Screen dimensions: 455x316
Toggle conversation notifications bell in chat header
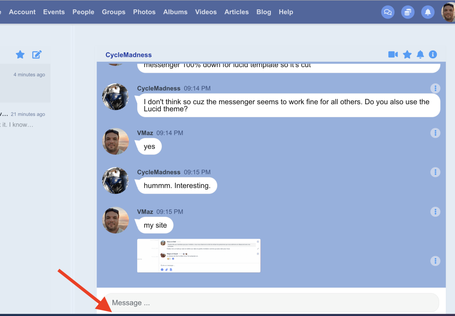(x=420, y=55)
